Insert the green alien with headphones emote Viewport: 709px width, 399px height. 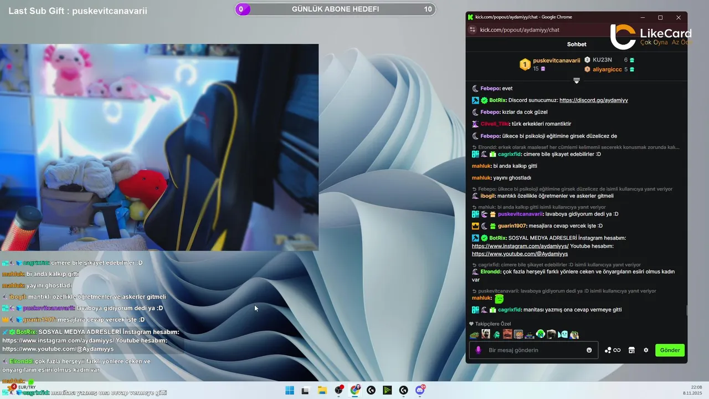[541, 334]
